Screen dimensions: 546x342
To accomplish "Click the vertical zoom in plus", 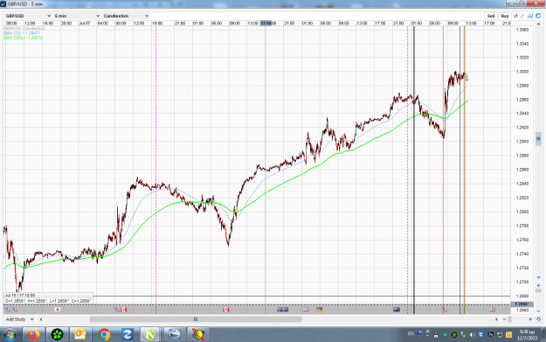I will tap(538, 285).
